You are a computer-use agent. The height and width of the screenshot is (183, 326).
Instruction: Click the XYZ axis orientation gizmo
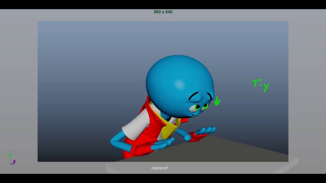(12, 159)
